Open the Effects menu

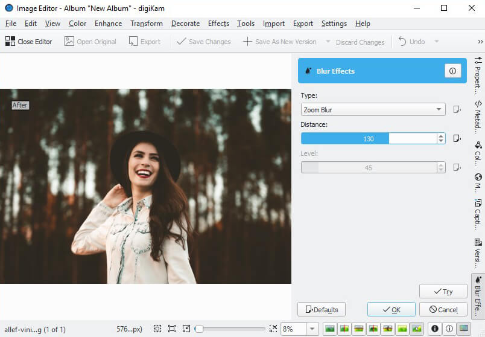[x=218, y=24]
